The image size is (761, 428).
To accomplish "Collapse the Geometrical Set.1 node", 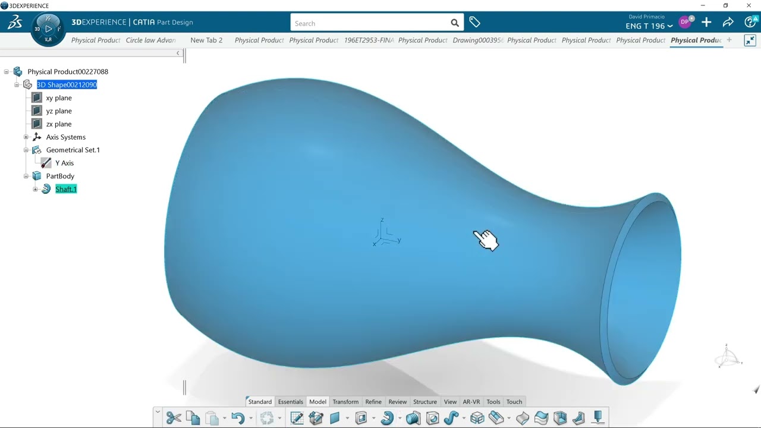I will [x=26, y=150].
